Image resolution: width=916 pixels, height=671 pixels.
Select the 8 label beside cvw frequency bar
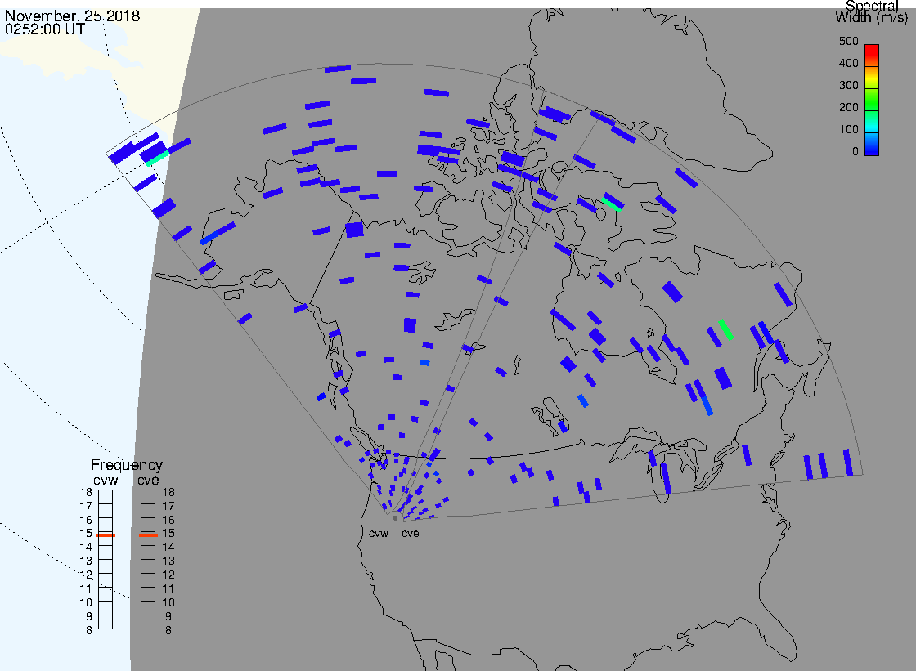coord(89,630)
